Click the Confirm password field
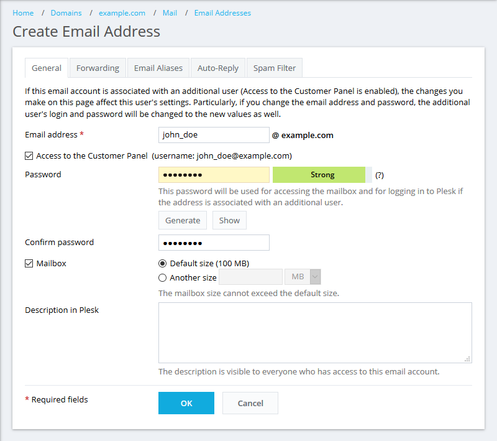This screenshot has height=441, width=497. [x=214, y=243]
